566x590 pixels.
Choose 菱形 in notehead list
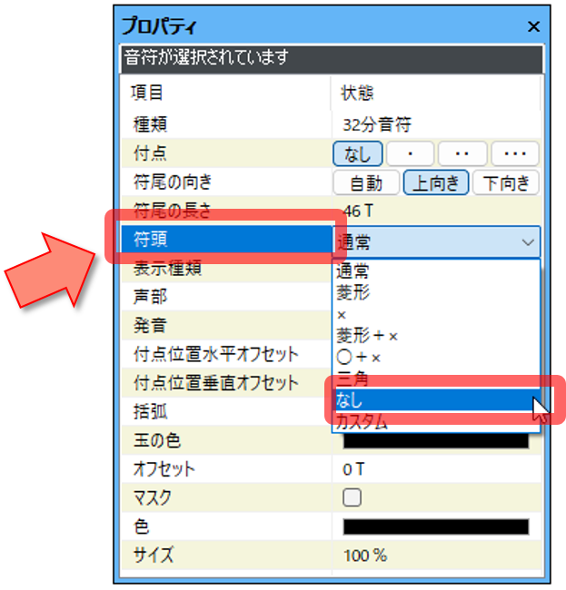pos(353,292)
